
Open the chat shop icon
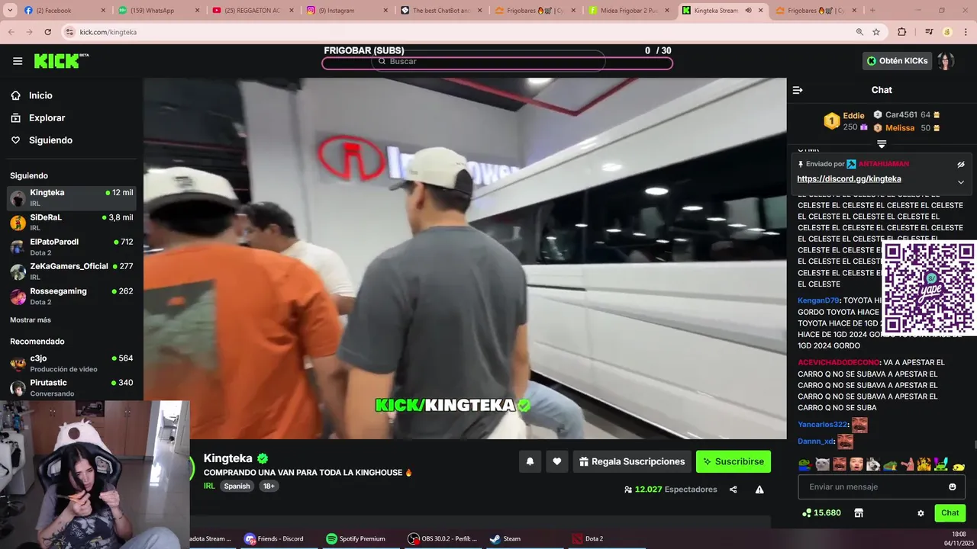pos(859,513)
